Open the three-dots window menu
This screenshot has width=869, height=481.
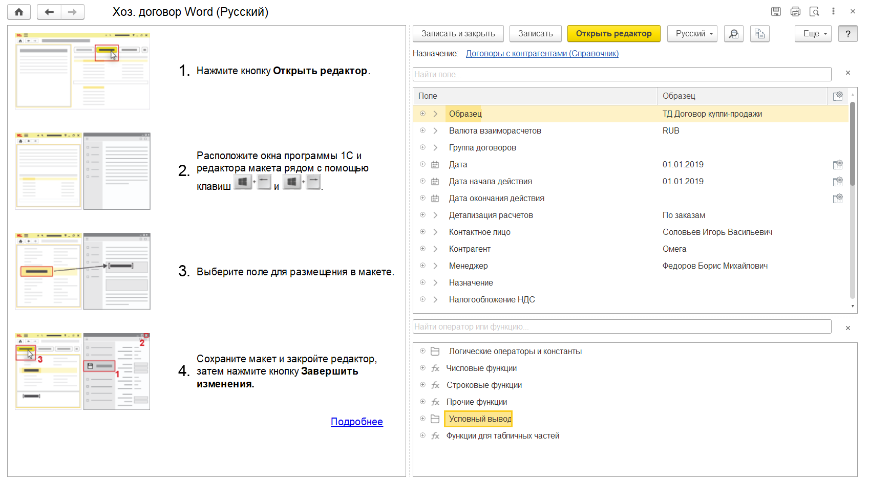point(833,11)
